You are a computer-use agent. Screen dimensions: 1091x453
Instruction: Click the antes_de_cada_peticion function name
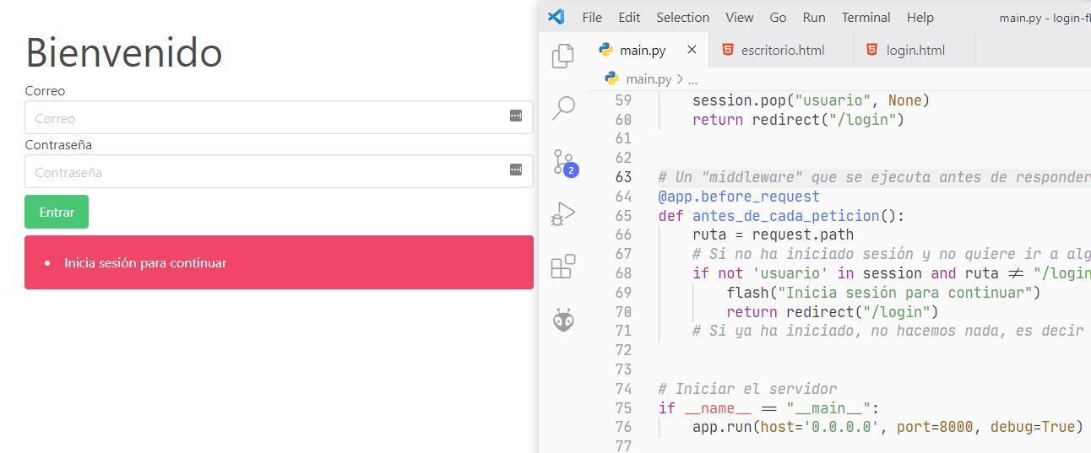pyautogui.click(x=786, y=215)
